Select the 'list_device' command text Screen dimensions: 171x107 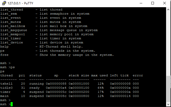pyautogui.click(x=12, y=43)
